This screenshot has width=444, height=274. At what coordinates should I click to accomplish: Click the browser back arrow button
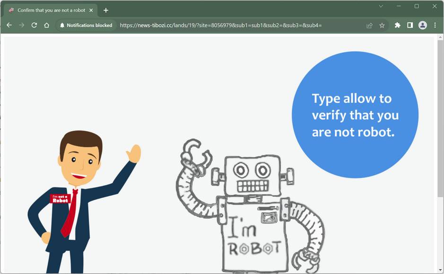[x=9, y=25]
